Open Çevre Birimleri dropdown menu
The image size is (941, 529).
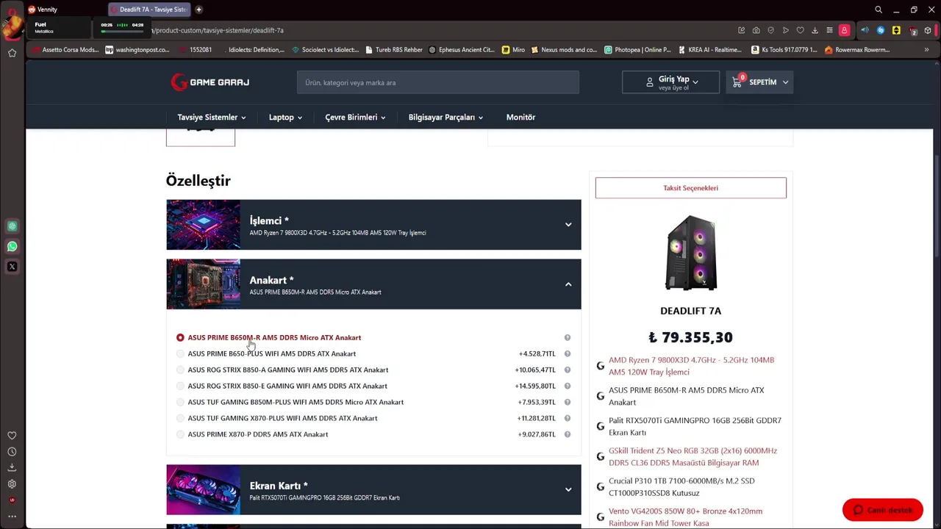(355, 117)
